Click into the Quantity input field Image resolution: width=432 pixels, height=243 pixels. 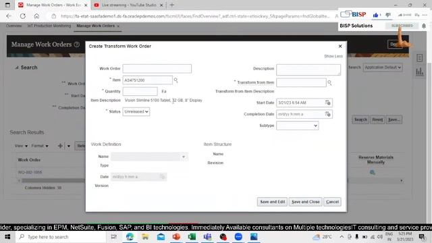(140, 91)
